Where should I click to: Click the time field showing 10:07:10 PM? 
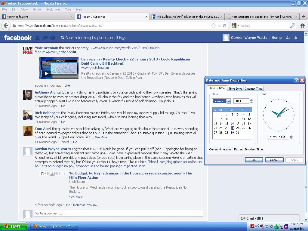point(278,137)
